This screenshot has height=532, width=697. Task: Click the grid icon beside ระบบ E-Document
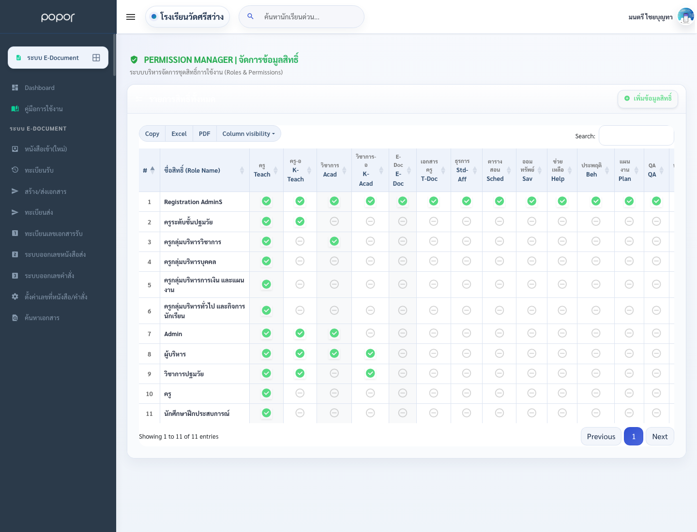pos(96,58)
